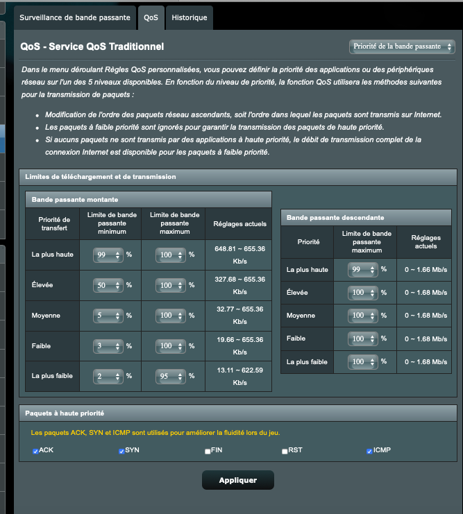Select the QoS tab
Screen dimensions: 463x514
(151, 17)
